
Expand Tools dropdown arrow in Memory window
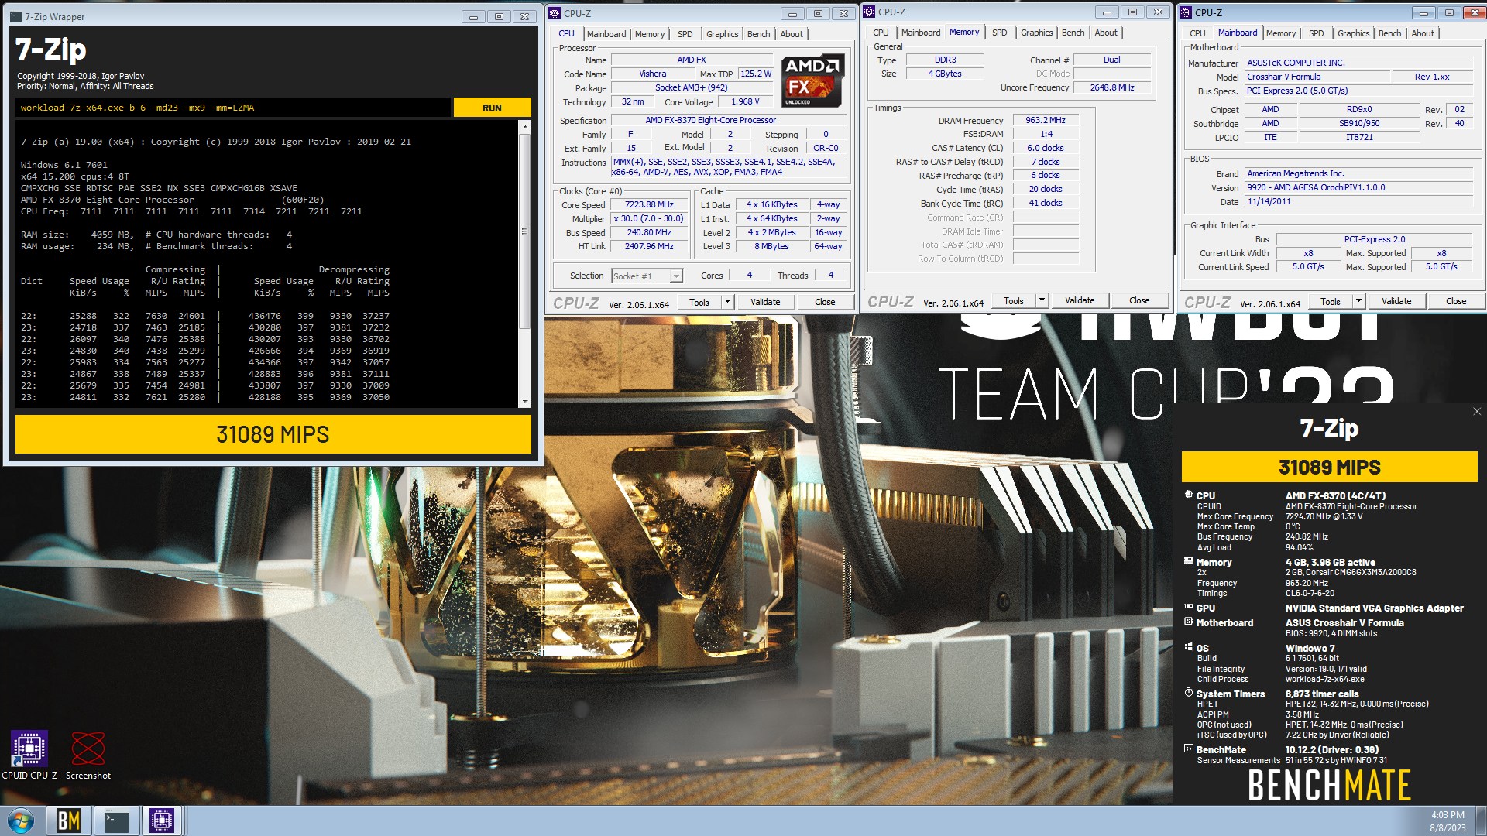tap(1042, 300)
